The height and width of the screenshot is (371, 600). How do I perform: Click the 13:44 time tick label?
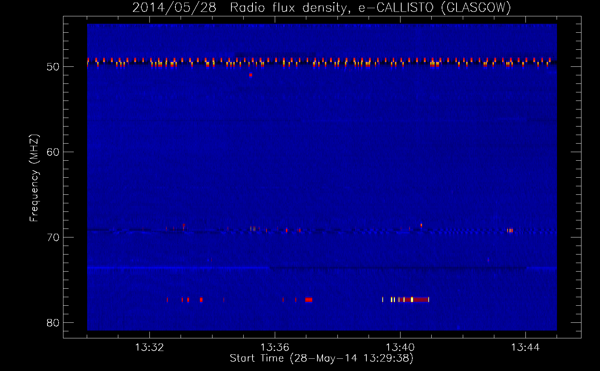525,347
